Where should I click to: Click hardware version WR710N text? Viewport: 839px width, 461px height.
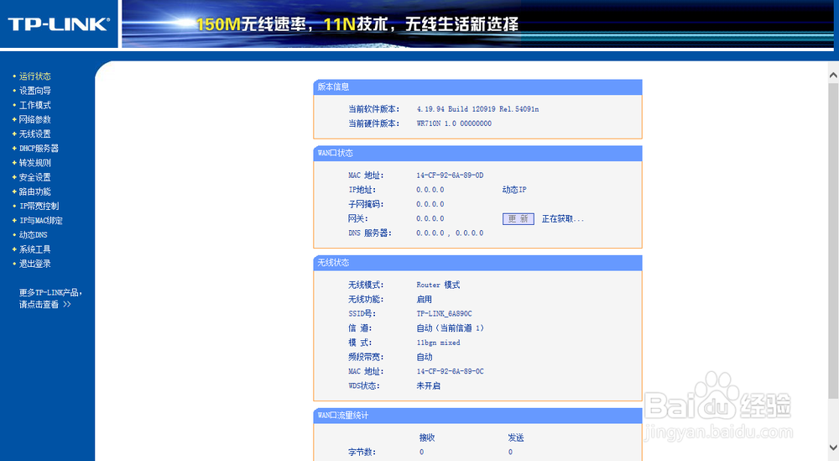[x=454, y=123]
